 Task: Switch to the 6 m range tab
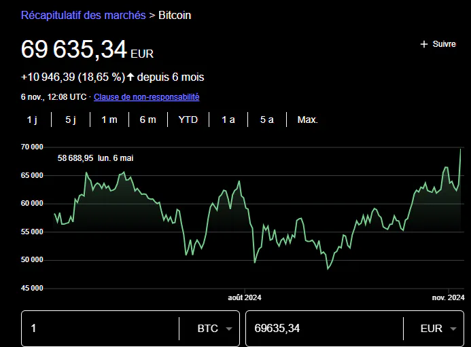click(147, 120)
